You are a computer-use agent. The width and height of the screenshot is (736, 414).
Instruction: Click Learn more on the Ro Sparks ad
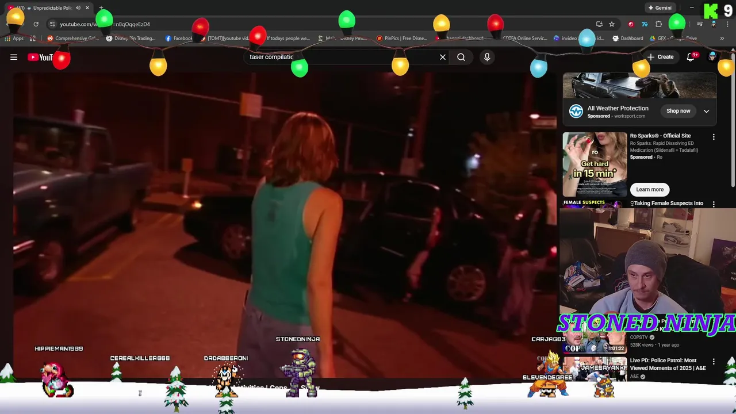coord(650,189)
